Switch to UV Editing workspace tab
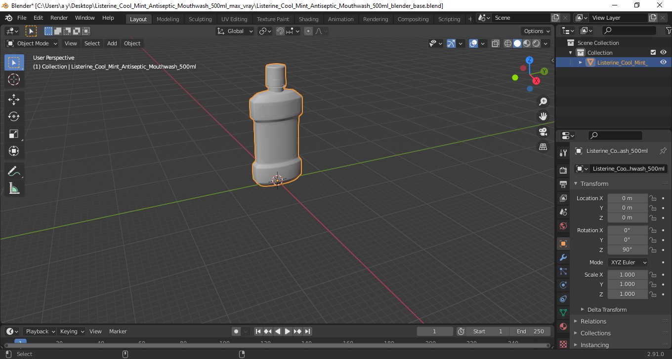This screenshot has height=359, width=672. tap(234, 19)
